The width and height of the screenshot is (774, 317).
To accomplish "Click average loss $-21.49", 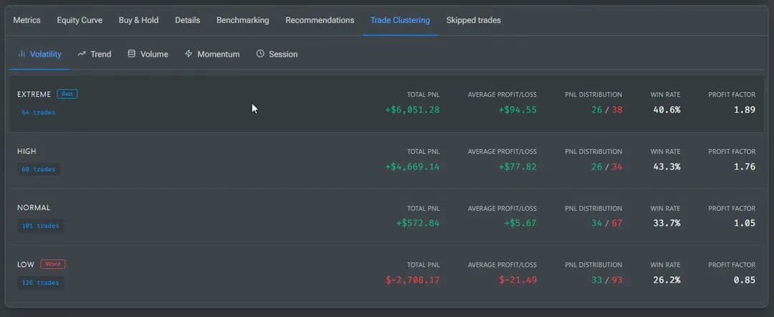I will pos(517,280).
